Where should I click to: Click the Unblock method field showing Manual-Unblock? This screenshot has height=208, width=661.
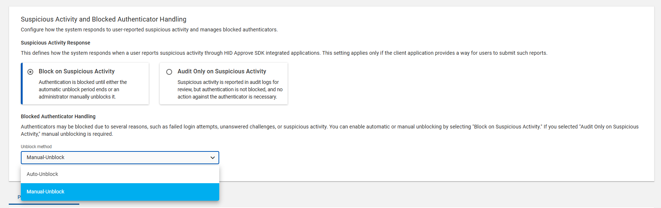point(110,158)
